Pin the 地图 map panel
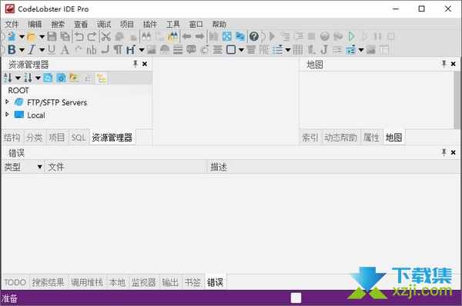This screenshot has width=462, height=306. point(444,64)
